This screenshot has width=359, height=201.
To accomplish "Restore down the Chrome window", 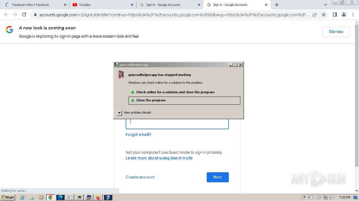I will coord(342,3).
